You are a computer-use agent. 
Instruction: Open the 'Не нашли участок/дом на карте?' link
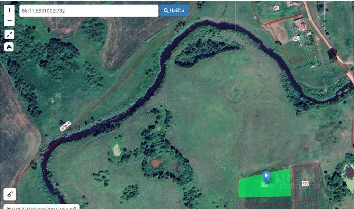pos(42,207)
